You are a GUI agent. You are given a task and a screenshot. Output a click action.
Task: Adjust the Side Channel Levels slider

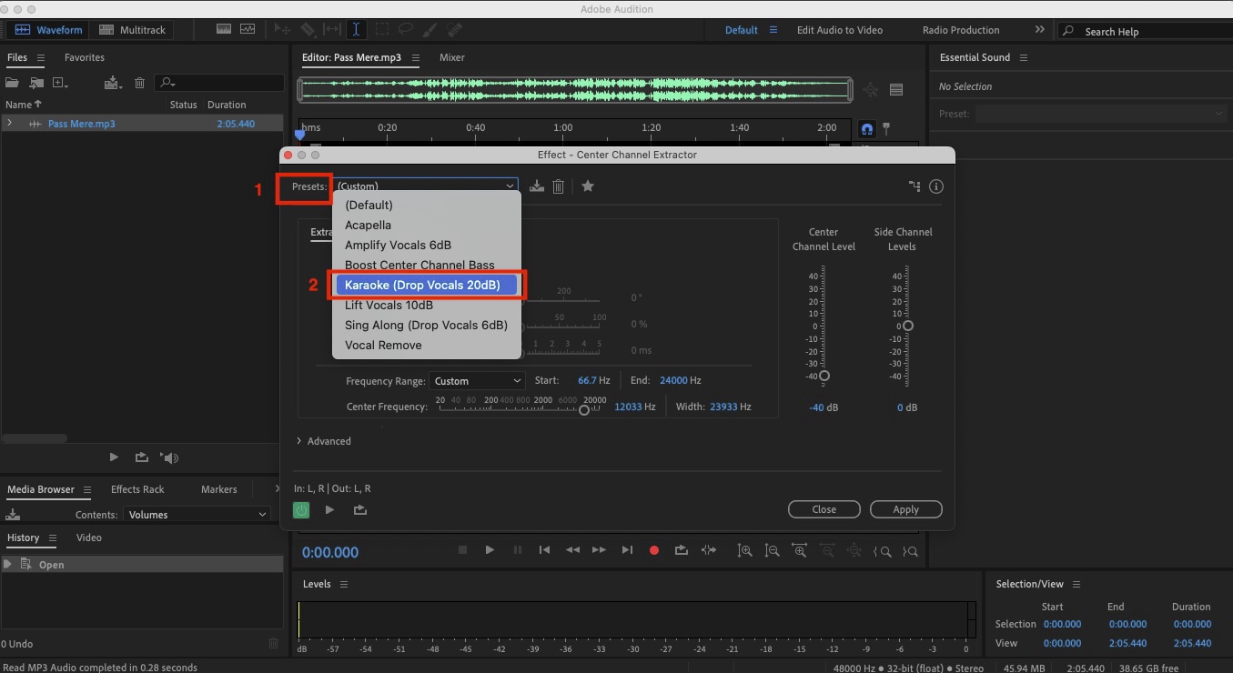pos(907,326)
